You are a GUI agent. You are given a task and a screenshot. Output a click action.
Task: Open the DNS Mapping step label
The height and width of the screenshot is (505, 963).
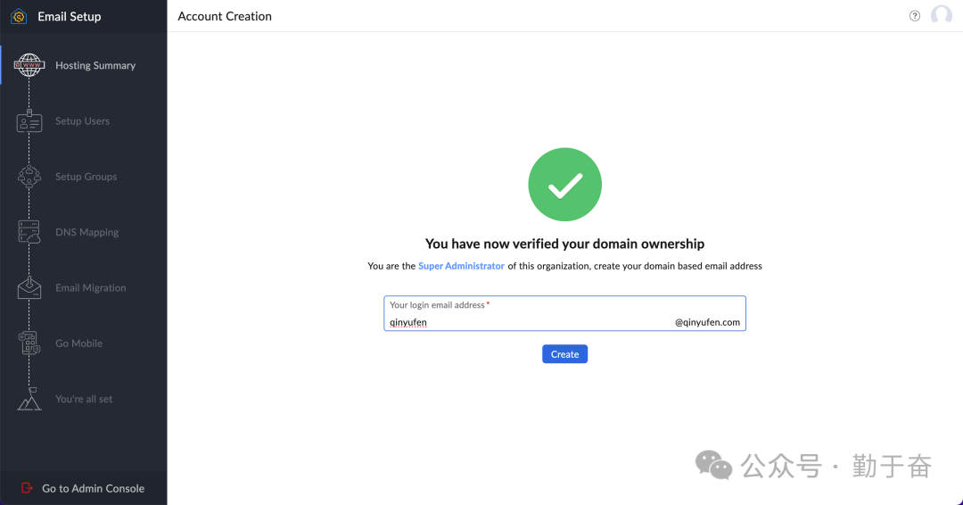tap(86, 233)
